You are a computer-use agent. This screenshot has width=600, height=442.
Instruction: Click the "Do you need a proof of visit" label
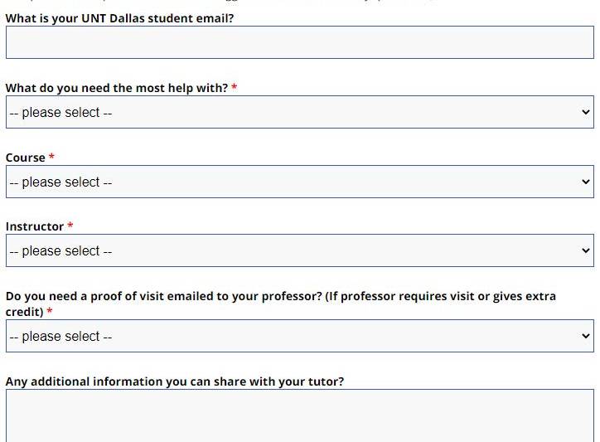point(280,296)
